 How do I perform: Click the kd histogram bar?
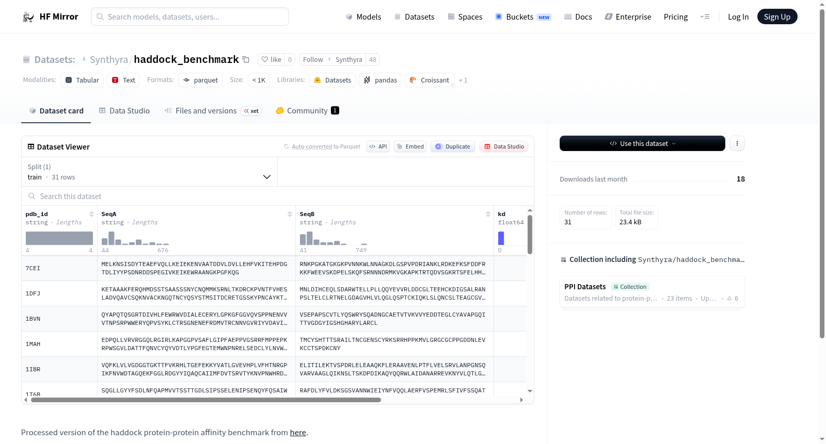(501, 238)
